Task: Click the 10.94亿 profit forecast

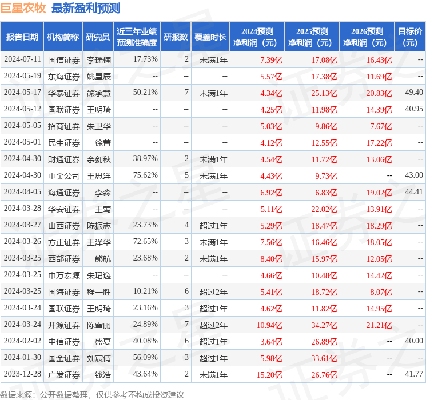Action: 269,325
